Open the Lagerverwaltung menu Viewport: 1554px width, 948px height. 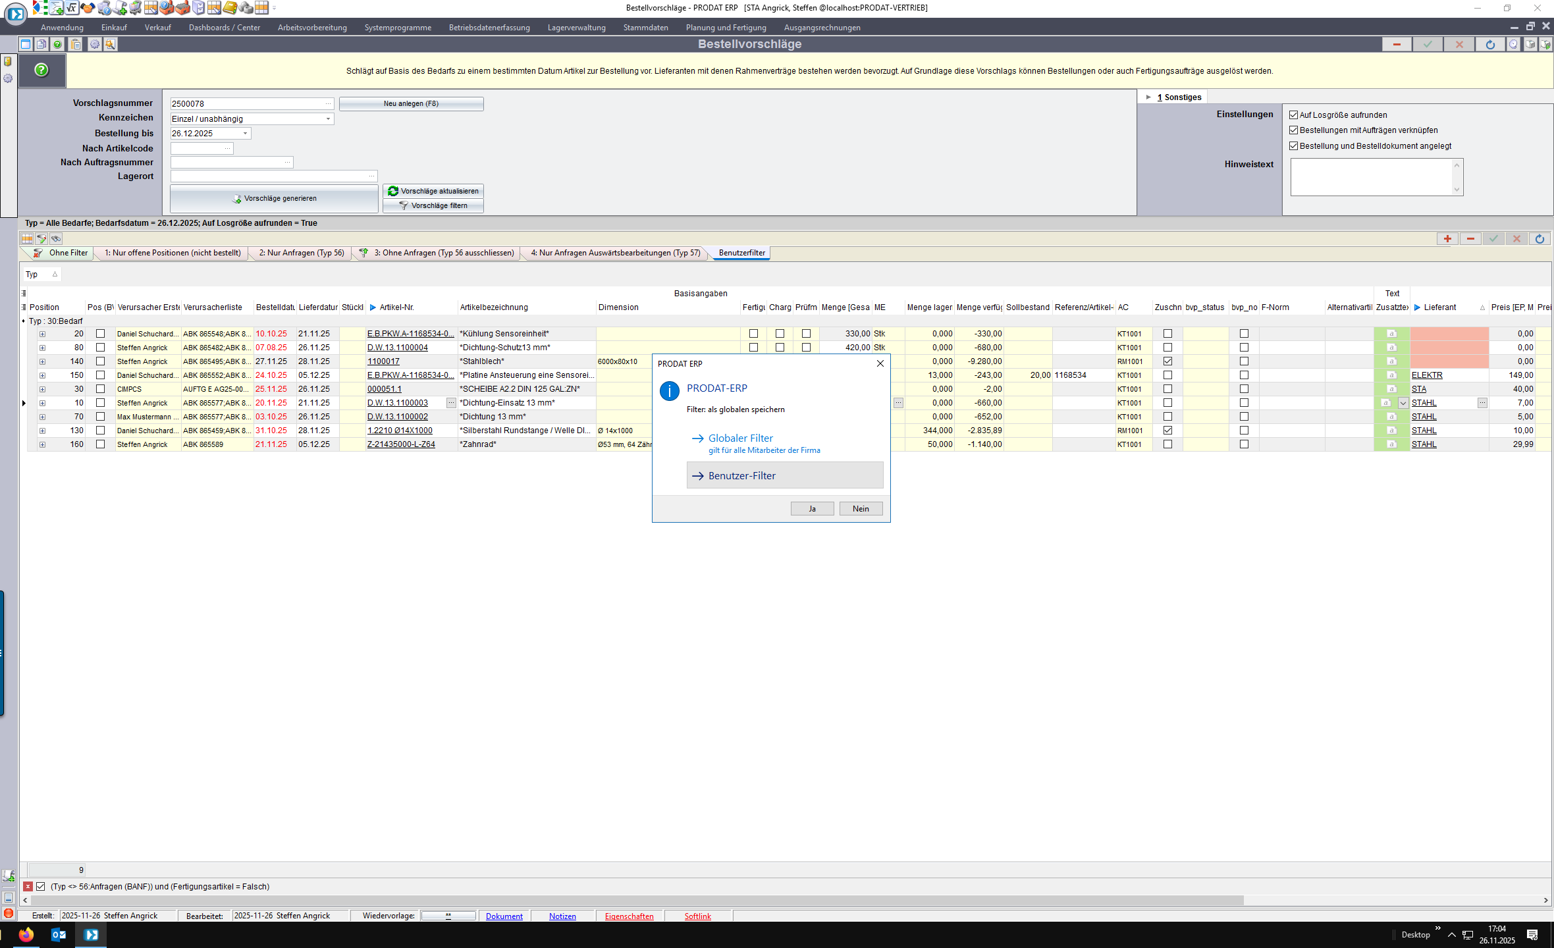point(576,28)
